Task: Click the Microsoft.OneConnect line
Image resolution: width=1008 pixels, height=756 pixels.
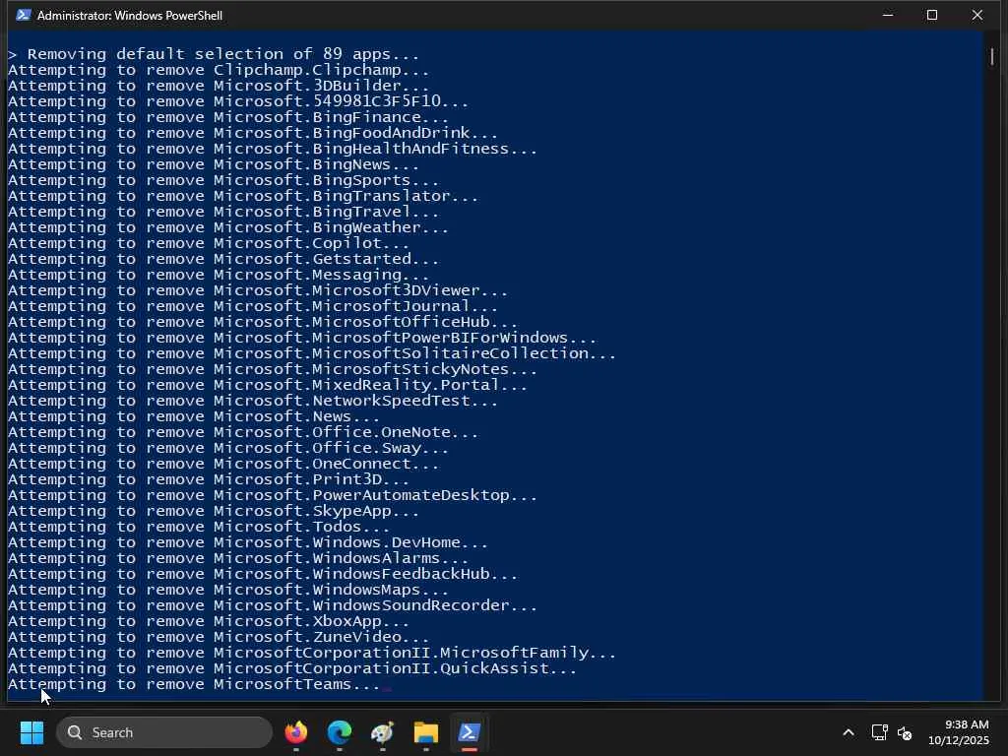Action: point(223,464)
